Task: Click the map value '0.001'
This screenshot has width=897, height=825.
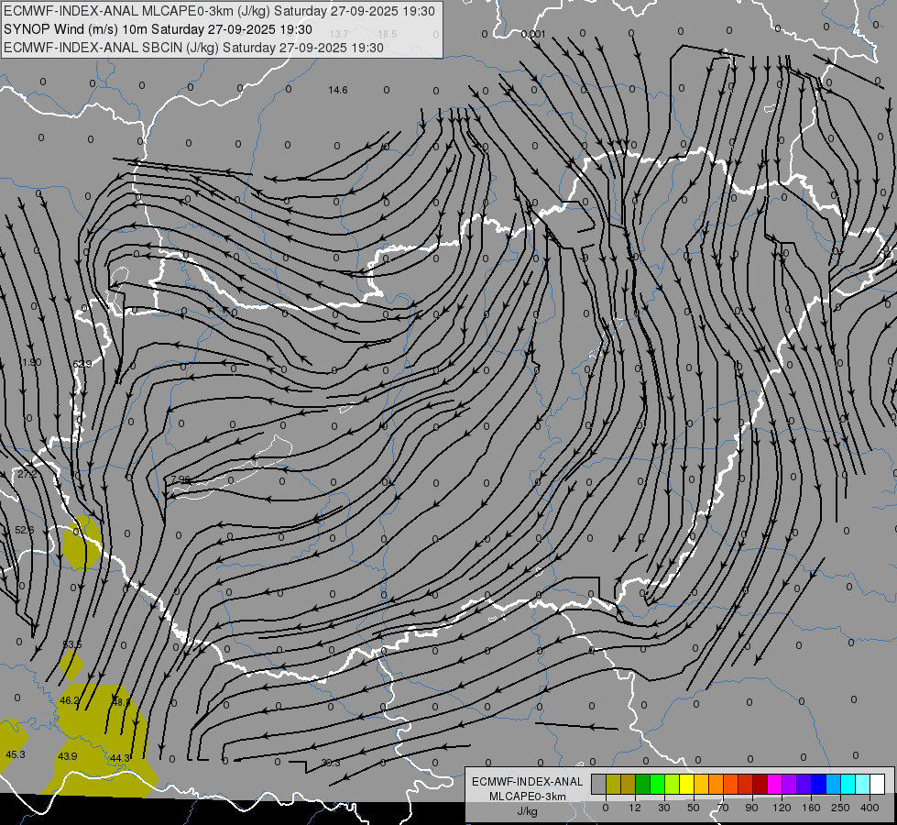Action: (534, 34)
